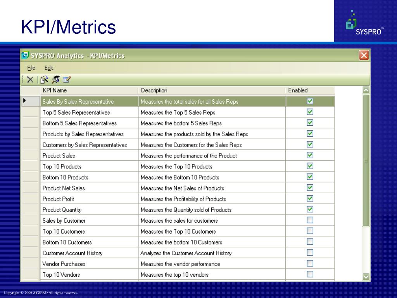Select the 'Customer Account History' name cell

tap(90, 253)
